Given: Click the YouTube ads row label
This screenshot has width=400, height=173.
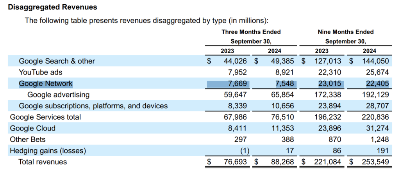Looking at the screenshot, I should pyautogui.click(x=41, y=72).
